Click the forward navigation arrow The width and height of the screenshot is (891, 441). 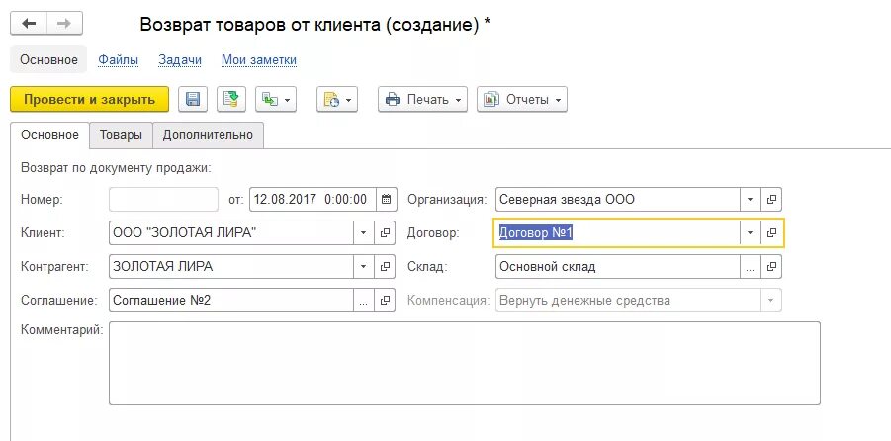point(64,24)
